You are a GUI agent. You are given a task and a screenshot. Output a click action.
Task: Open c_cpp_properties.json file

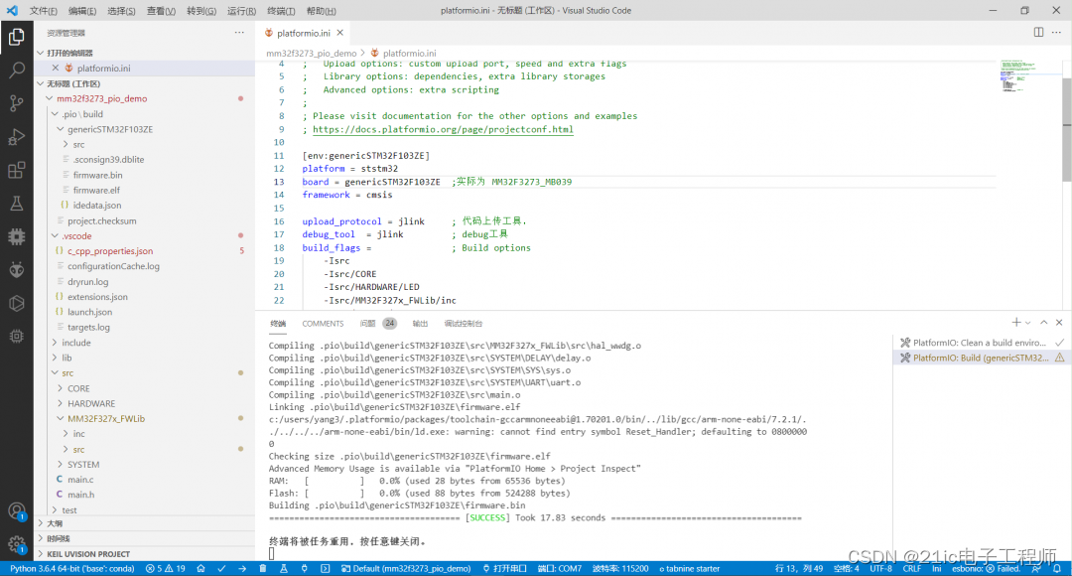pyautogui.click(x=110, y=250)
